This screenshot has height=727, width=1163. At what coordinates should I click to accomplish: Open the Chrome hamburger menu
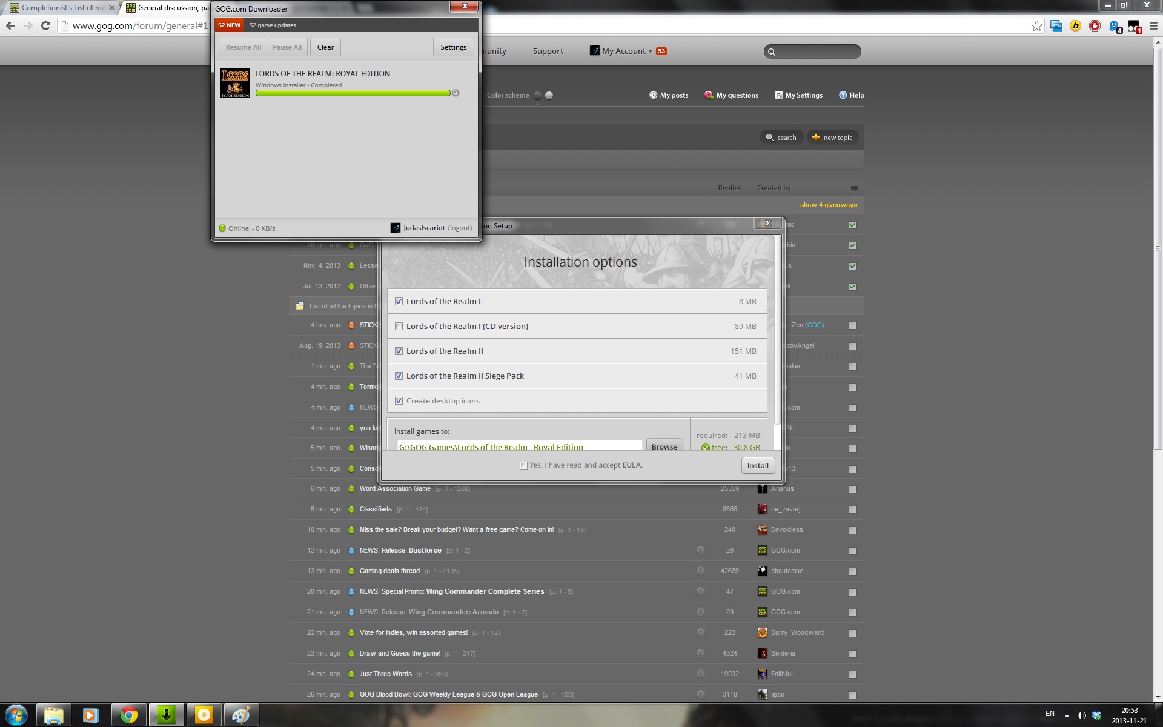[1153, 26]
